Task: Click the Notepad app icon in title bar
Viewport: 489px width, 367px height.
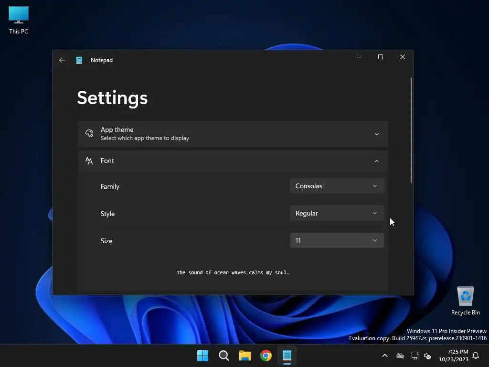Action: [79, 60]
